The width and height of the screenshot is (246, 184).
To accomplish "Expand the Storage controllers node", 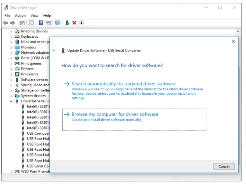I will [11, 91].
